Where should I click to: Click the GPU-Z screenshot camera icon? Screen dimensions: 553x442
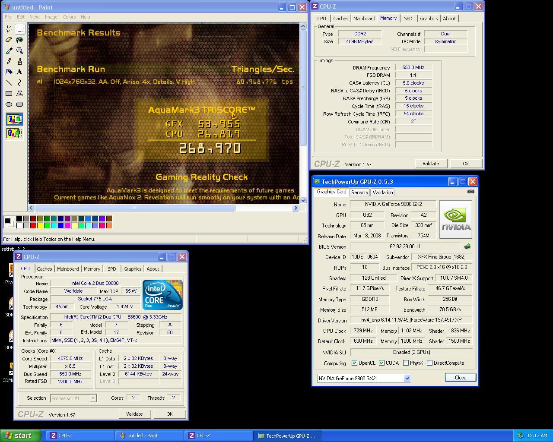tap(471, 192)
